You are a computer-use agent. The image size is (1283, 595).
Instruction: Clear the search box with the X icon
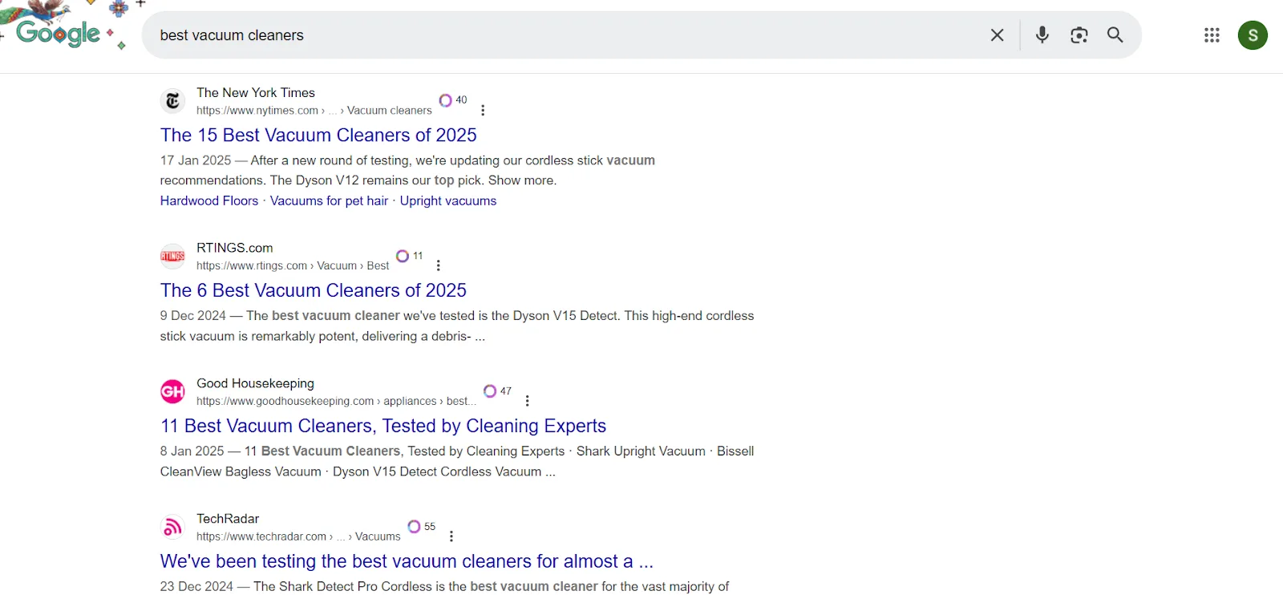pos(997,35)
